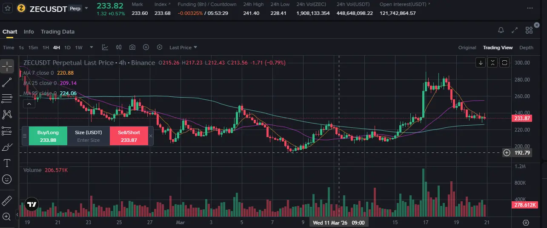The height and width of the screenshot is (228, 547).
Task: Click the Volume indicator label
Action: (x=32, y=170)
